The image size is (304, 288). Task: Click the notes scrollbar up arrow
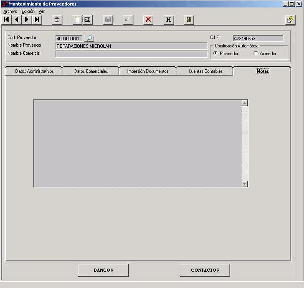pos(245,103)
